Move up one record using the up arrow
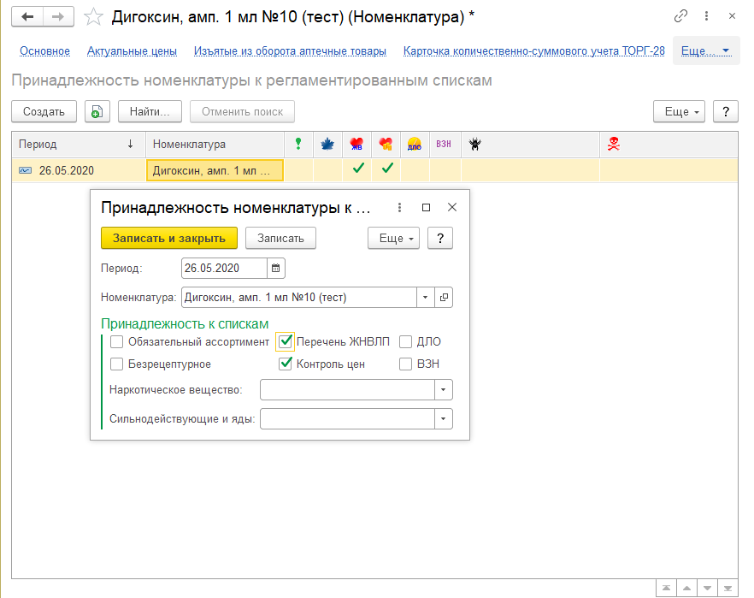Viewport: 754px width, 598px height. click(x=686, y=589)
